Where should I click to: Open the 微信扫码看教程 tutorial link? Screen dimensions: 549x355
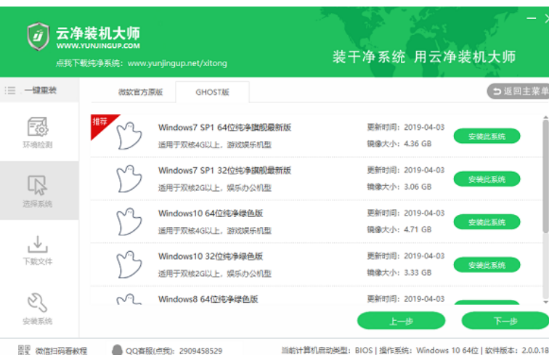click(x=61, y=351)
